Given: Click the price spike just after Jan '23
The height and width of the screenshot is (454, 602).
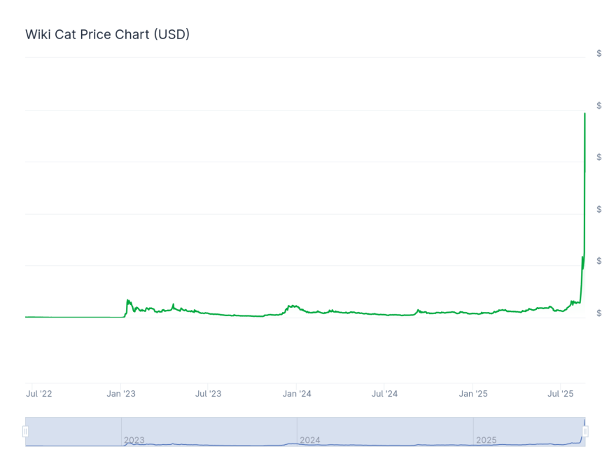Looking at the screenshot, I should tap(128, 301).
